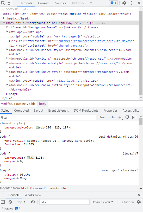Open the console drawer kebab menu
Image resolution: width=143 pixels, height=213 pixels.
3,195
